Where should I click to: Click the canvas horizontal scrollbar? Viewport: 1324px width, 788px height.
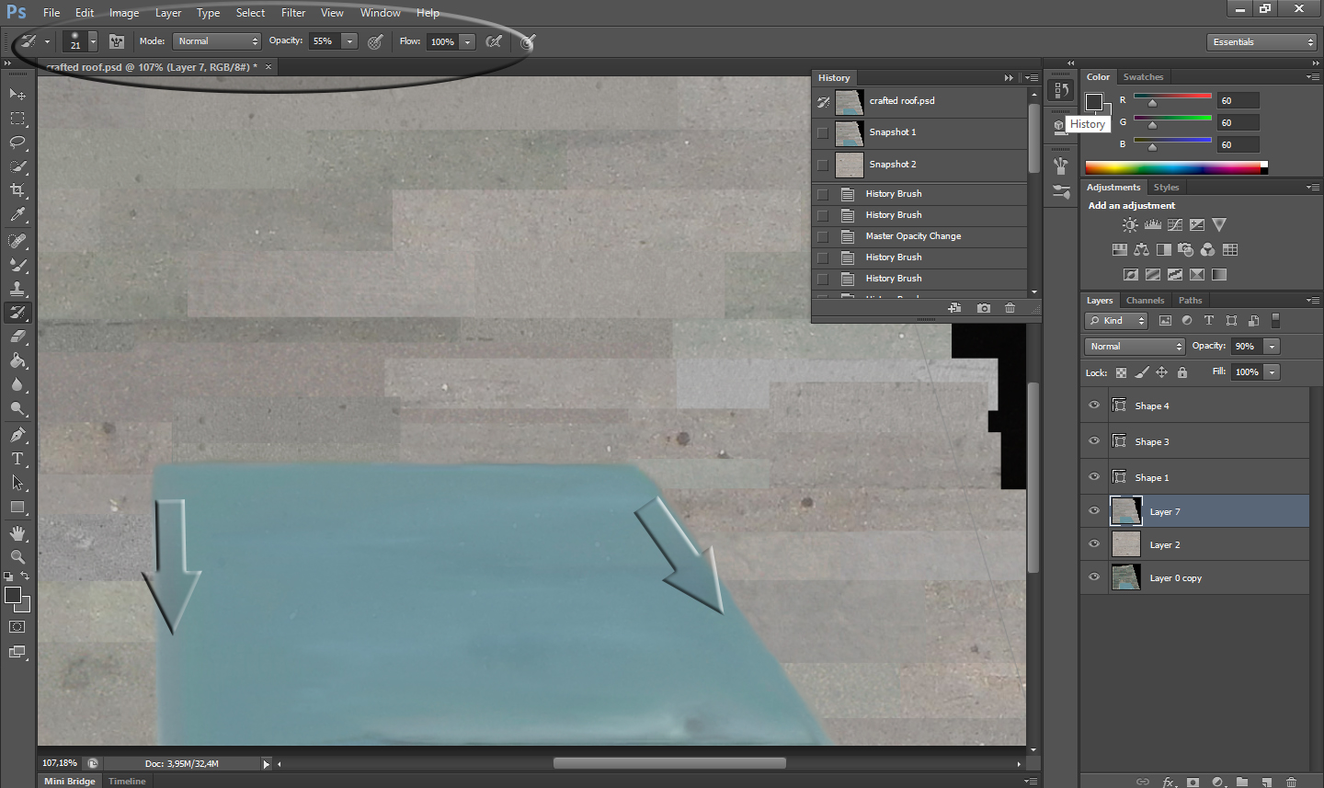669,763
